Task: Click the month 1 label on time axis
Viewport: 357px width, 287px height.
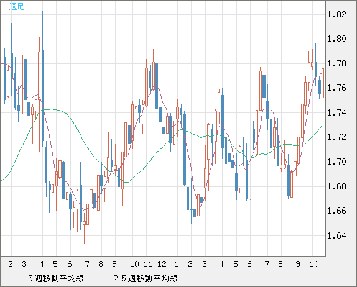Action: (177, 264)
